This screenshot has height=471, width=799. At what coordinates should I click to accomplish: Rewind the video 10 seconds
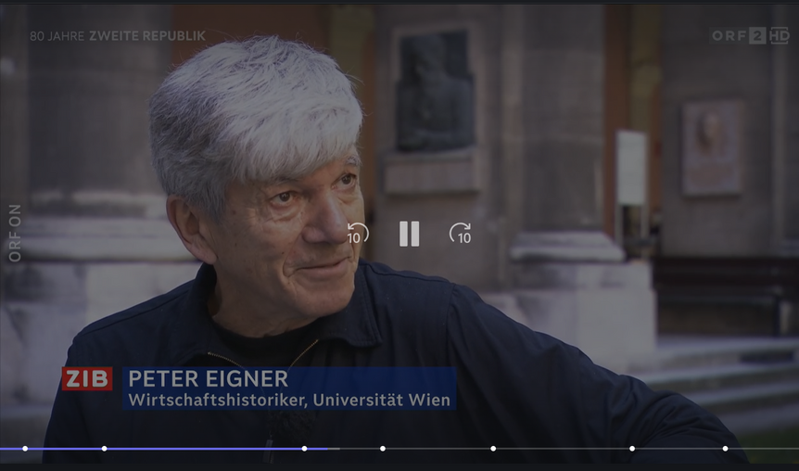358,234
